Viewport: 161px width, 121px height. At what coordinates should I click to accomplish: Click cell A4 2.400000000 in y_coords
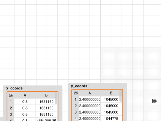coord(90,118)
